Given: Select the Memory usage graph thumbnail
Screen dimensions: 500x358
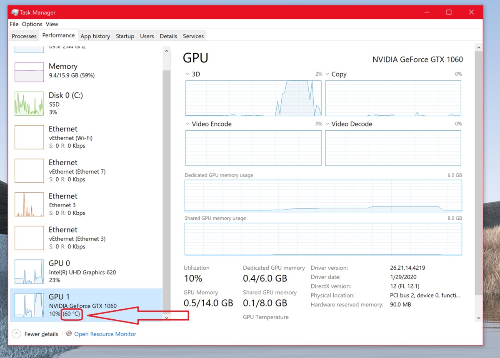Looking at the screenshot, I should click(29, 72).
